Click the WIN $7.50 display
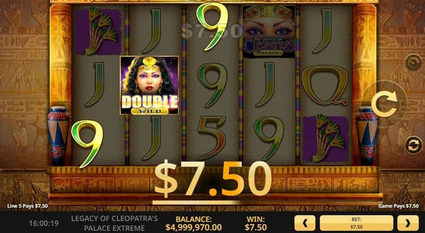Screen dimensions: 425x233 pyautogui.click(x=255, y=223)
